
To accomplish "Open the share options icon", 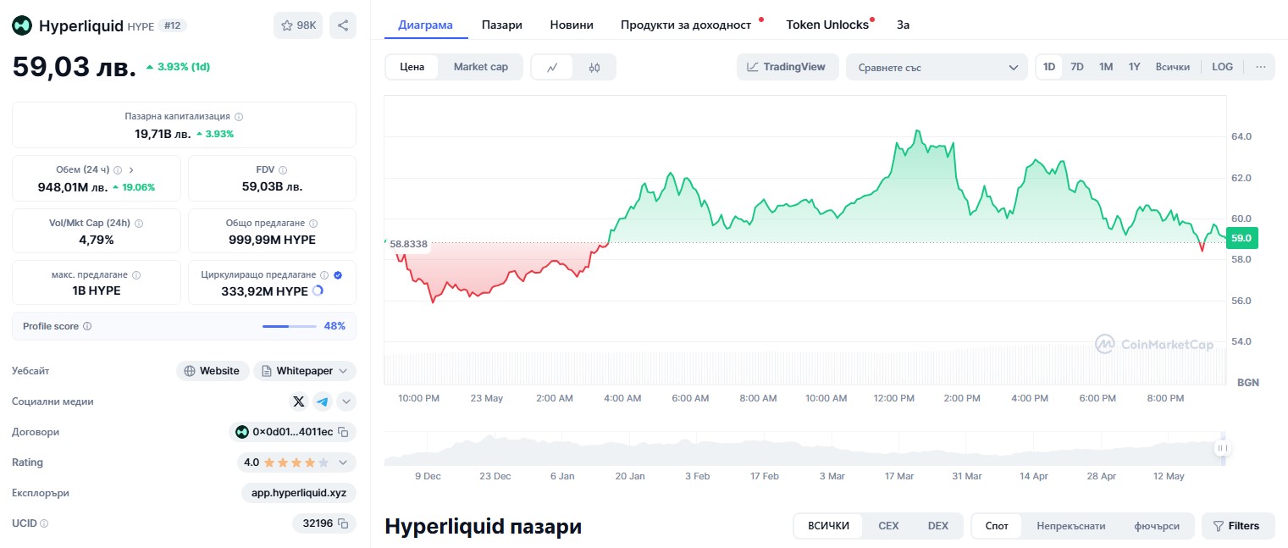I will click(342, 25).
